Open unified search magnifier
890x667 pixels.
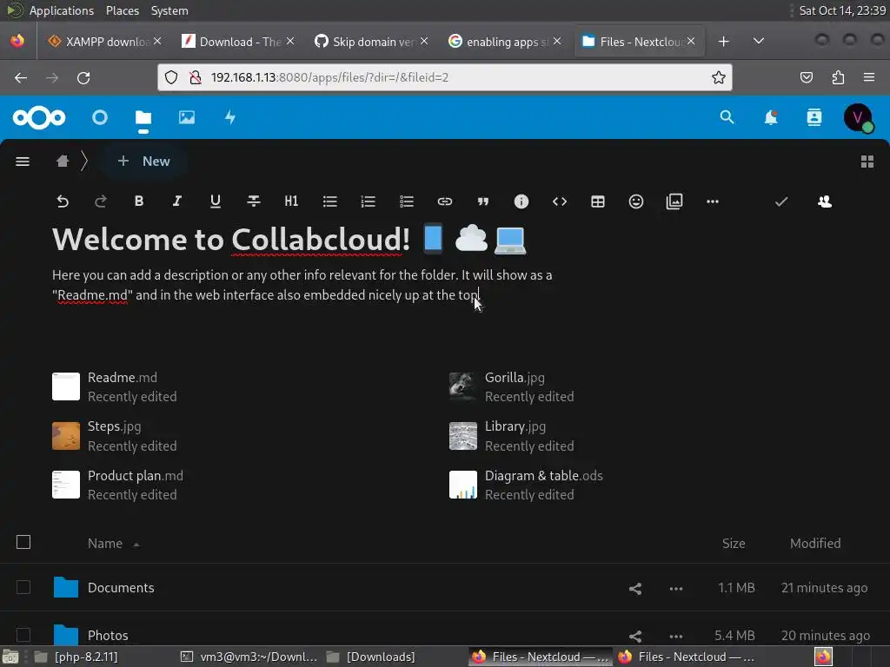tap(727, 117)
